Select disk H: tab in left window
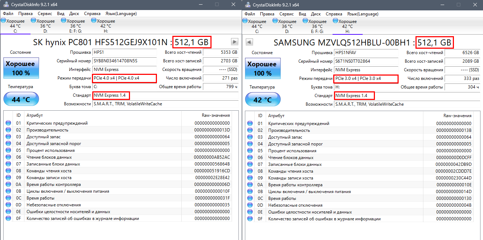This screenshot has height=240, width=483. (106, 26)
